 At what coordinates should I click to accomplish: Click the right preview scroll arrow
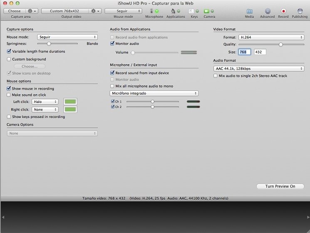pyautogui.click(x=308, y=217)
